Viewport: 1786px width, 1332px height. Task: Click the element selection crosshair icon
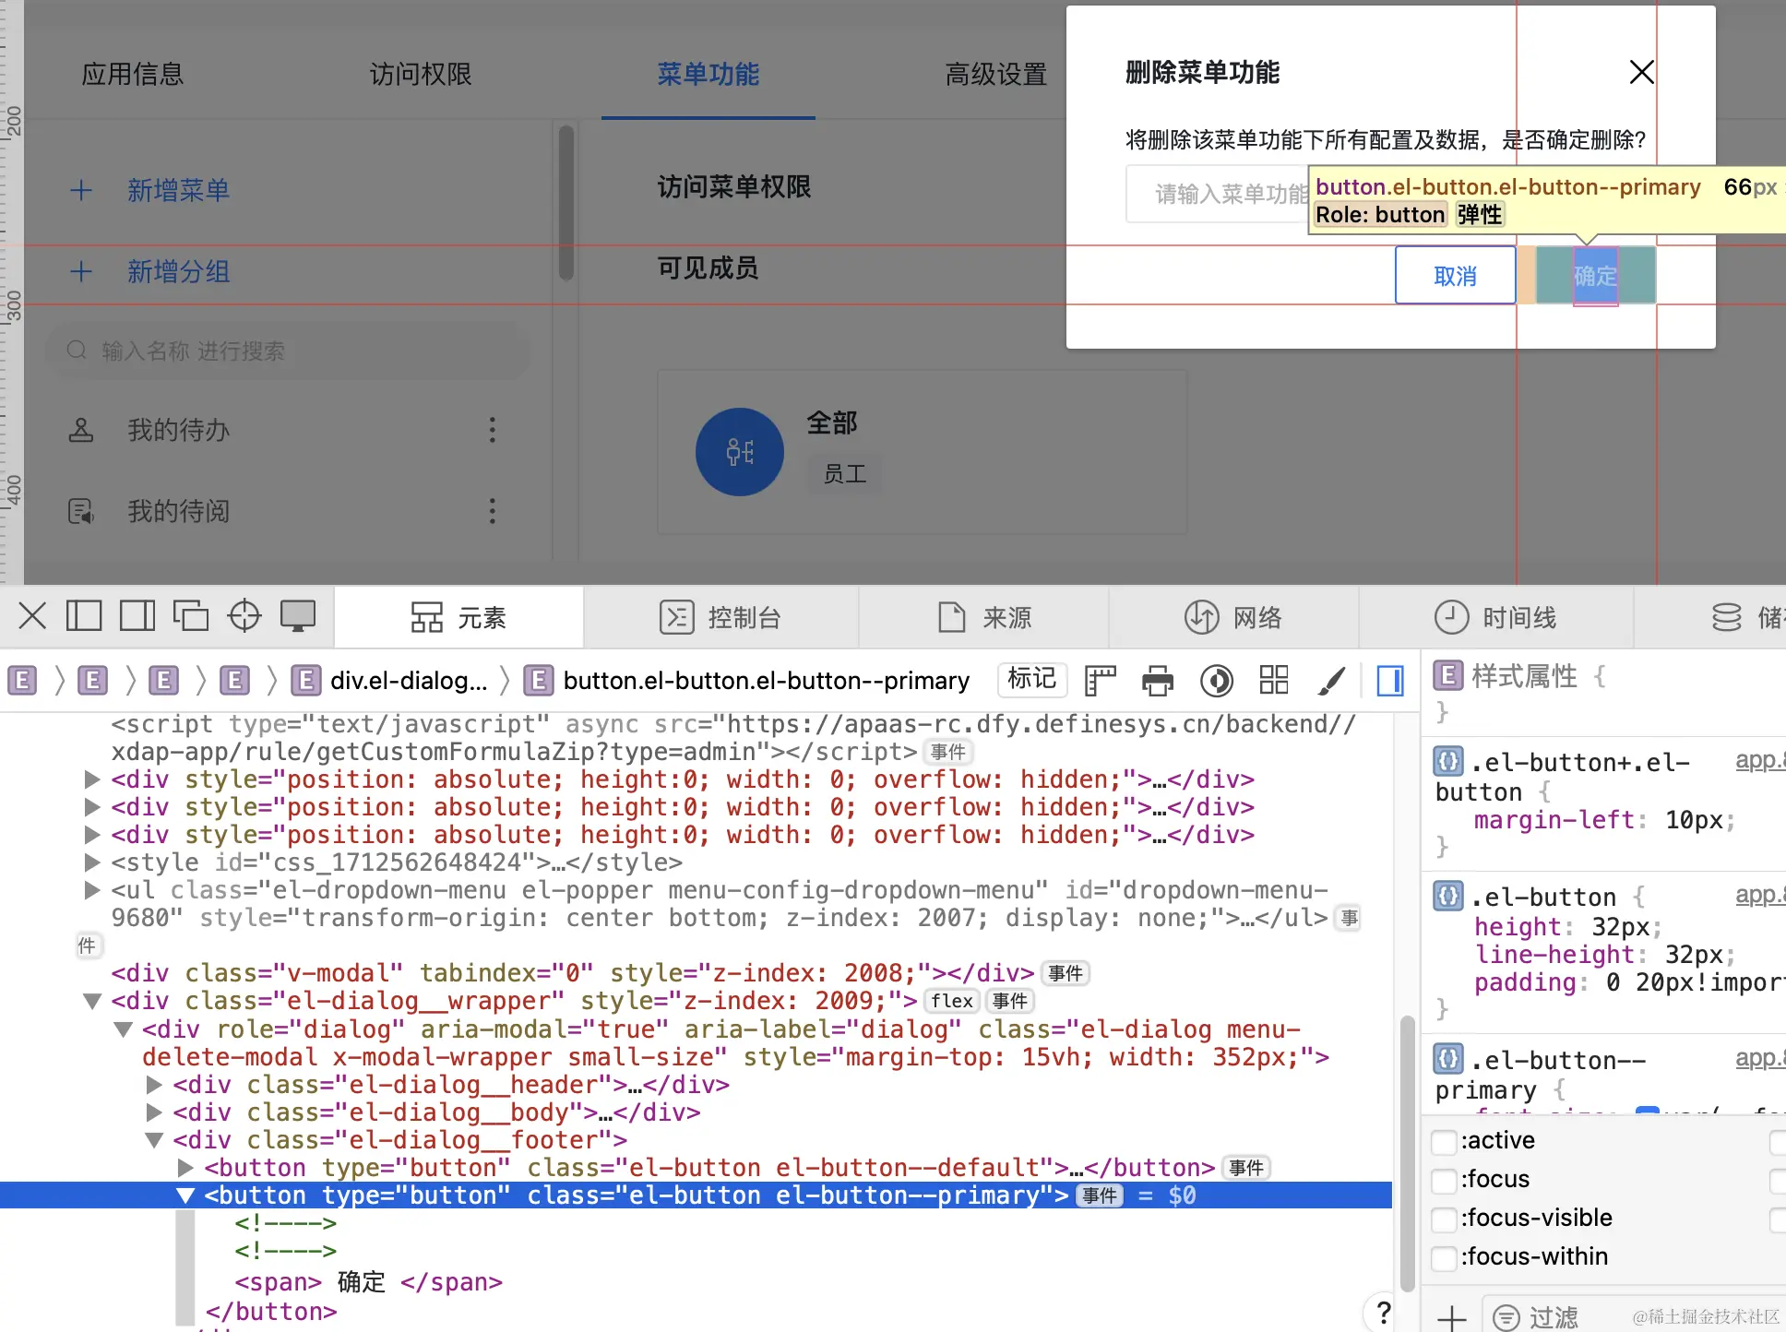coord(244,616)
